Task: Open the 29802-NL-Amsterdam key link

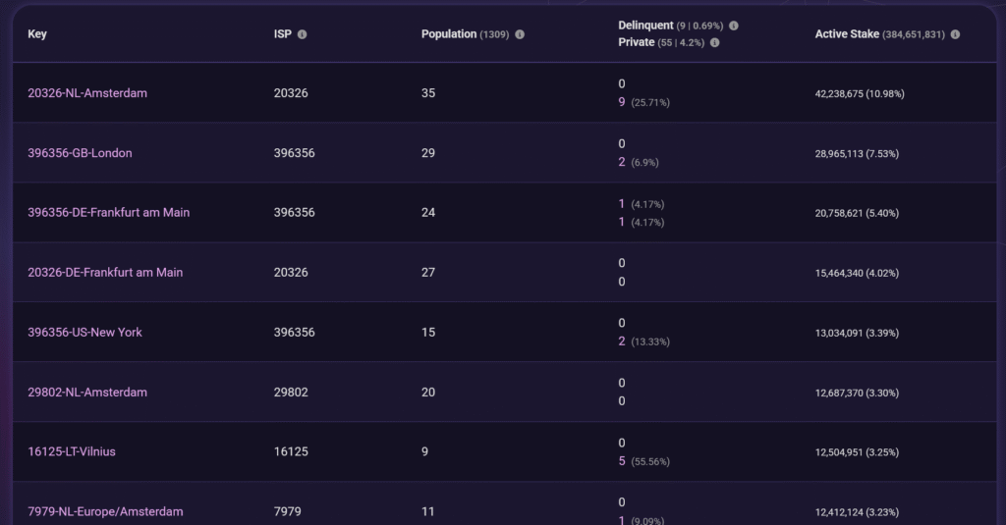Action: (x=87, y=393)
